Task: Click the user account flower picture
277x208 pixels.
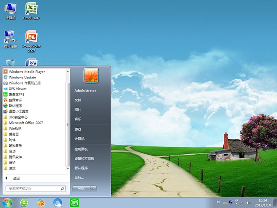Action: (91, 75)
